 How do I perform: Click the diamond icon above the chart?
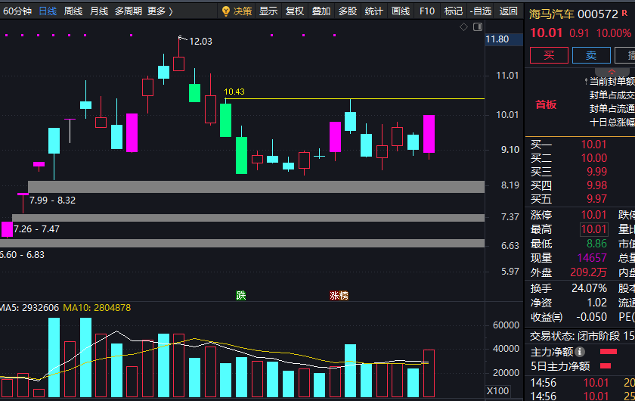(x=463, y=26)
